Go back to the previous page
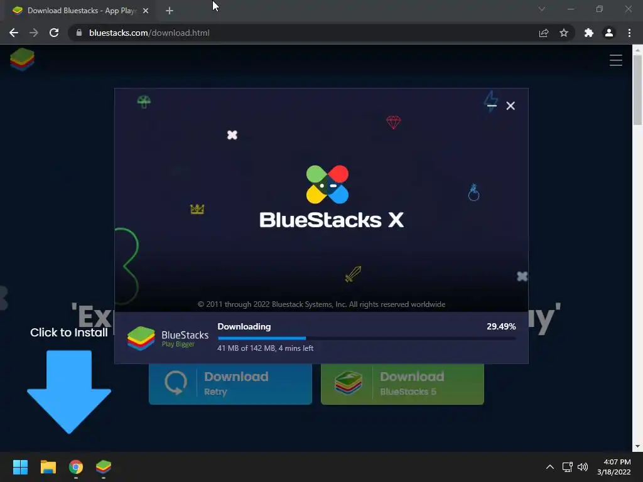 point(14,33)
